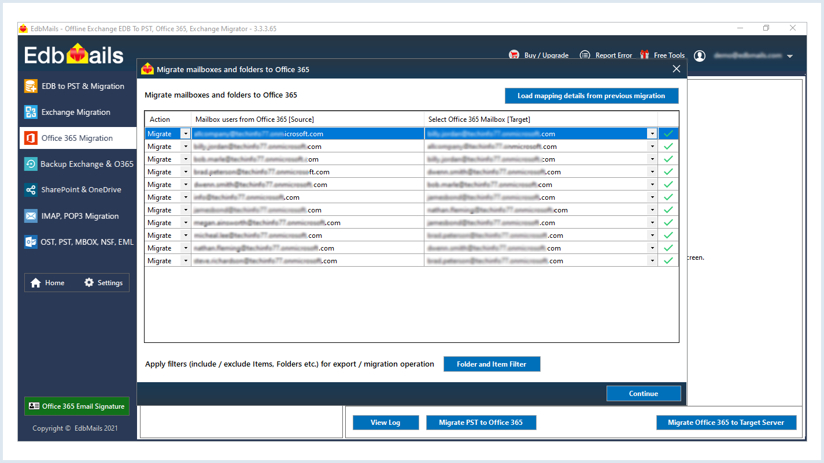Click the "Action" column header
This screenshot has width=824, height=463.
(x=168, y=120)
